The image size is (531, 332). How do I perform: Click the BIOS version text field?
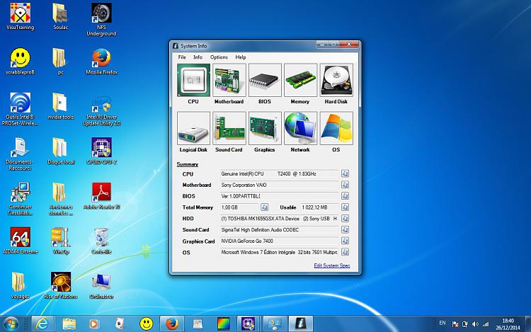click(x=279, y=196)
